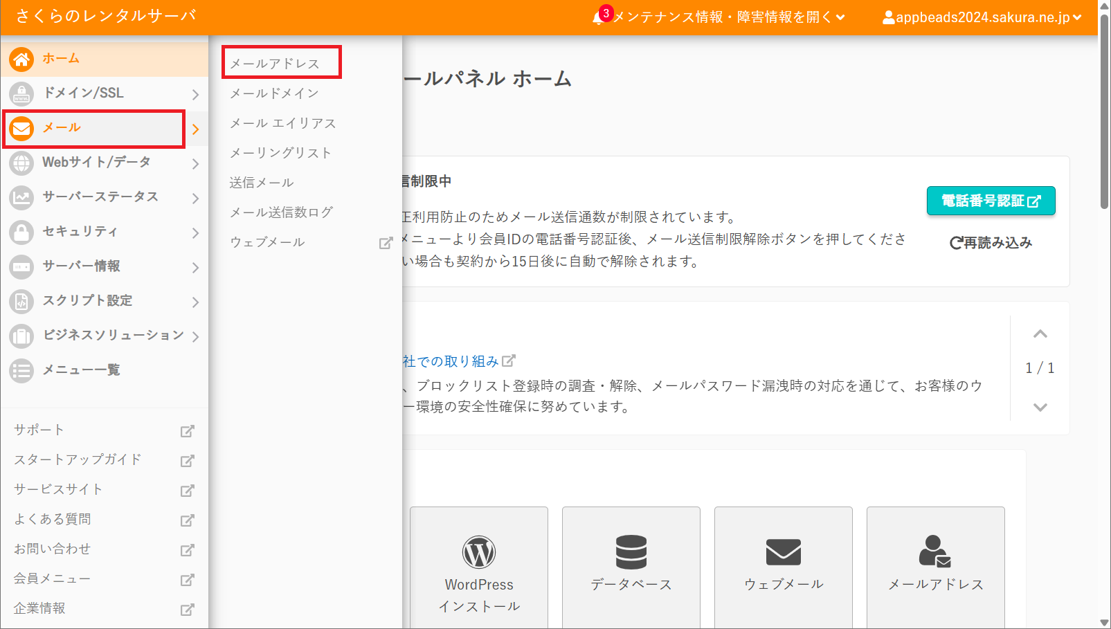Click the Website/Data globe icon
This screenshot has width=1111, height=629.
[x=21, y=163]
